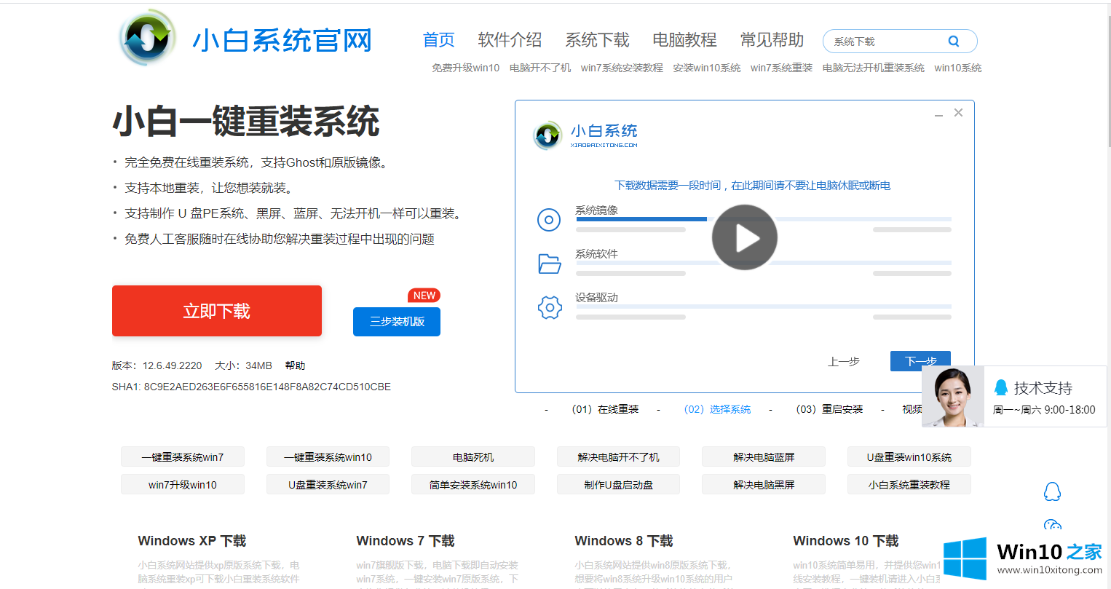Click the 帮助 link beside file size
The image size is (1111, 589).
pyautogui.click(x=296, y=365)
